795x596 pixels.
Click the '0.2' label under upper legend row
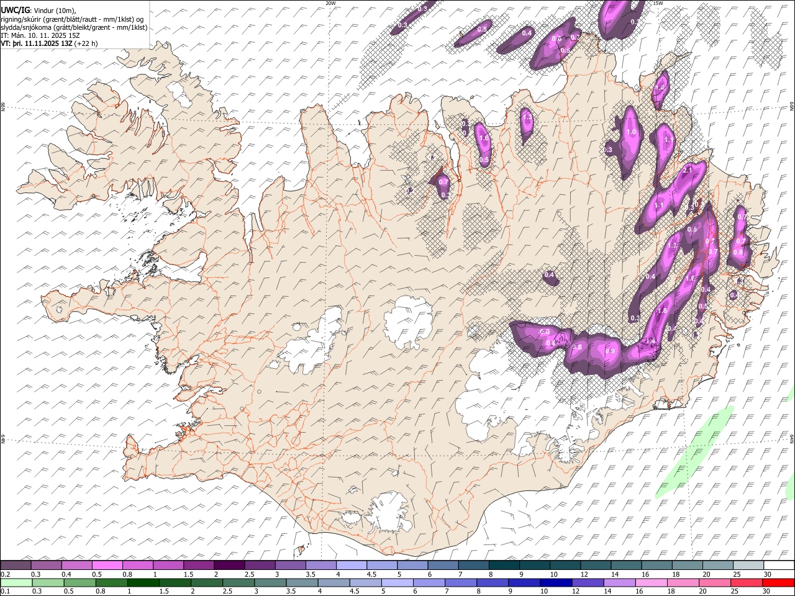point(5,574)
